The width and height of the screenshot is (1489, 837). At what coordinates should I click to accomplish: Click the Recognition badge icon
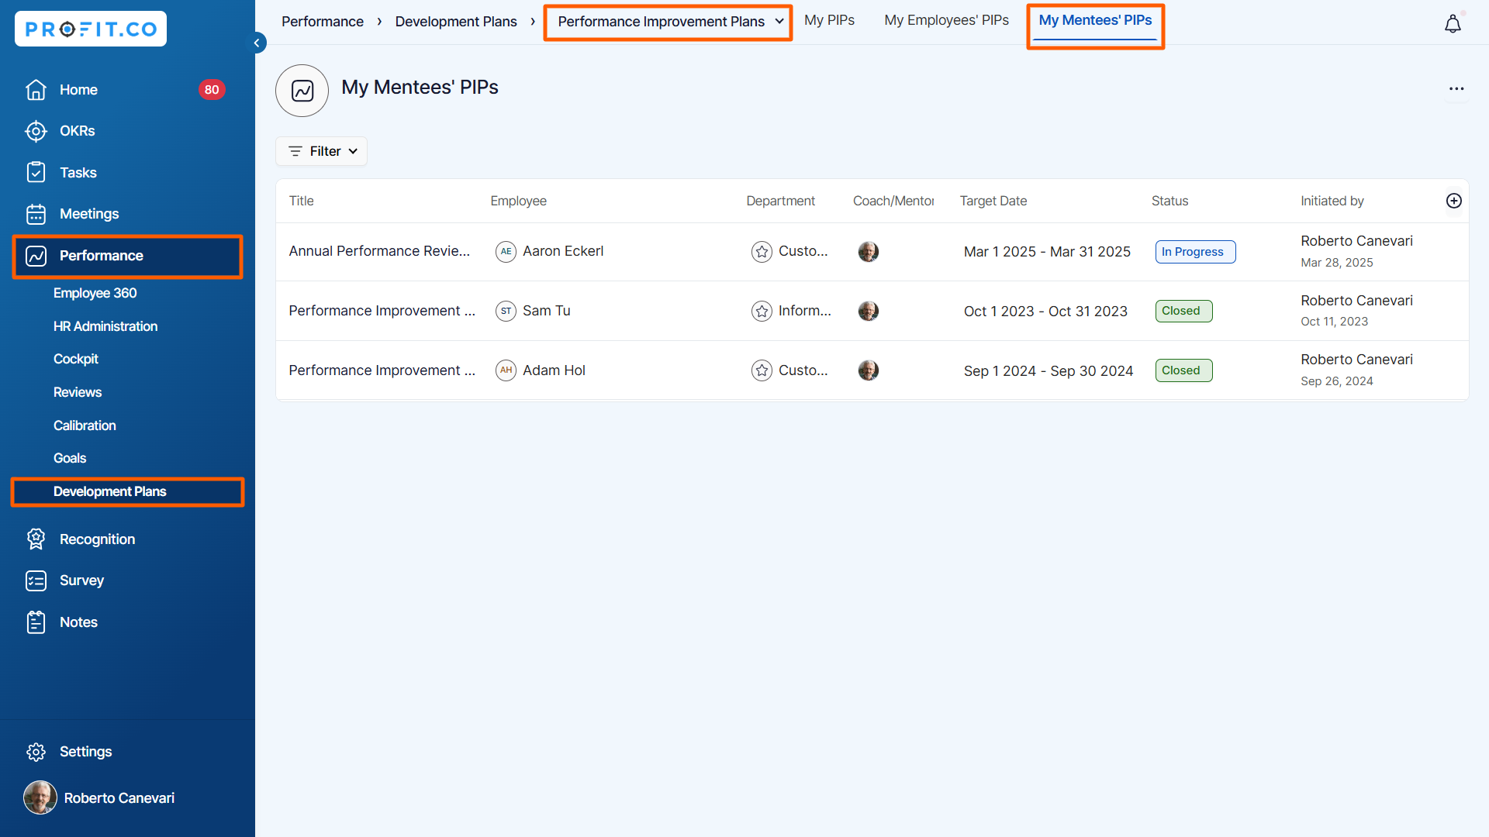tap(36, 539)
